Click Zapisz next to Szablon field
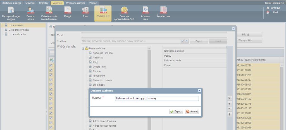This screenshot has width=286, height=130. click(x=199, y=41)
